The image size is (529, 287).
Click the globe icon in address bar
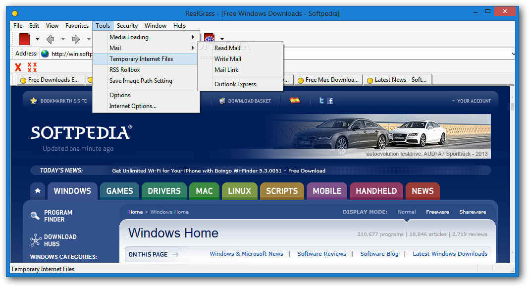pos(45,54)
